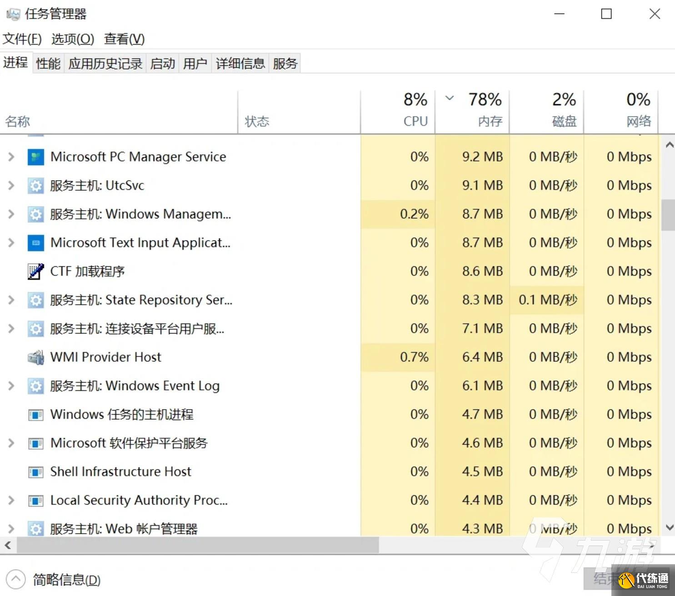
Task: Click the 4.4 MB memory value
Action: coord(482,501)
